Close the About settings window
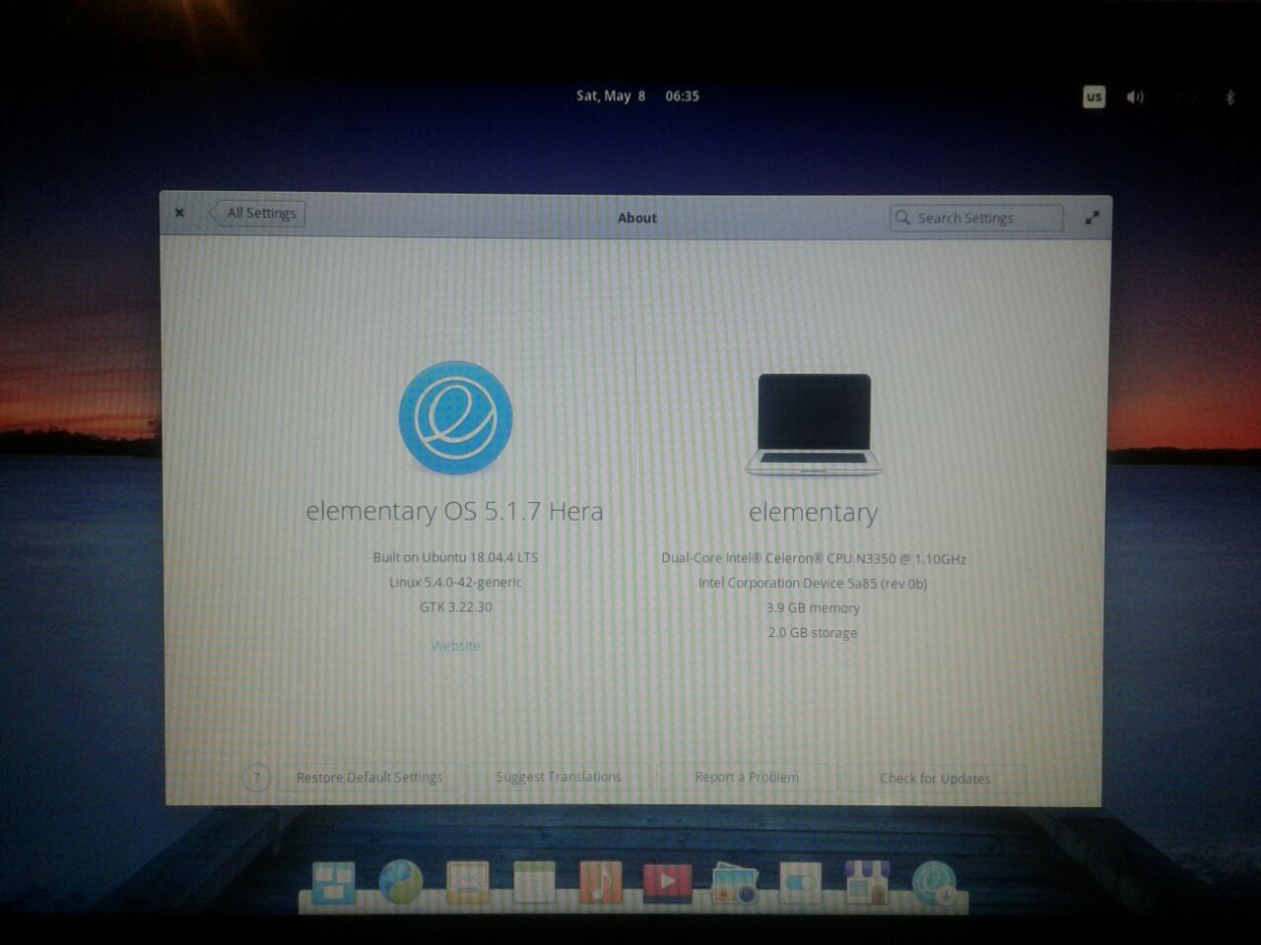This screenshot has height=945, width=1261. pos(179,213)
